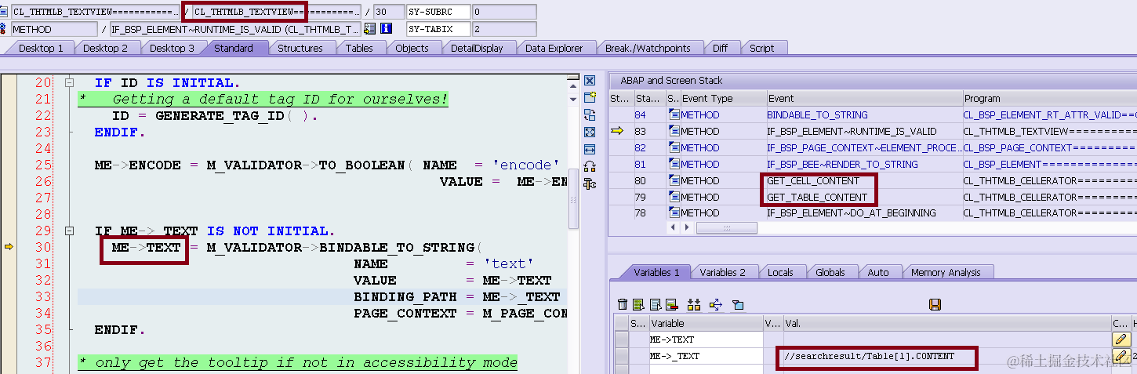Click the maximize horizontally icon beside the stack panel
Viewport: 1137px width, 374px height.
click(x=590, y=149)
